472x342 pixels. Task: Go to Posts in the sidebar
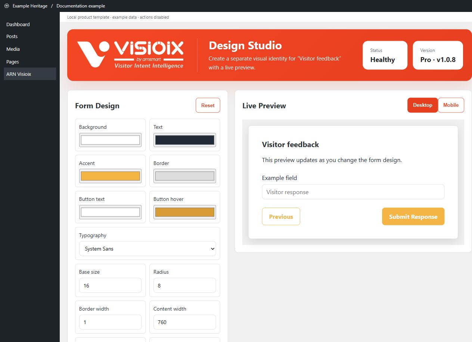click(30, 36)
